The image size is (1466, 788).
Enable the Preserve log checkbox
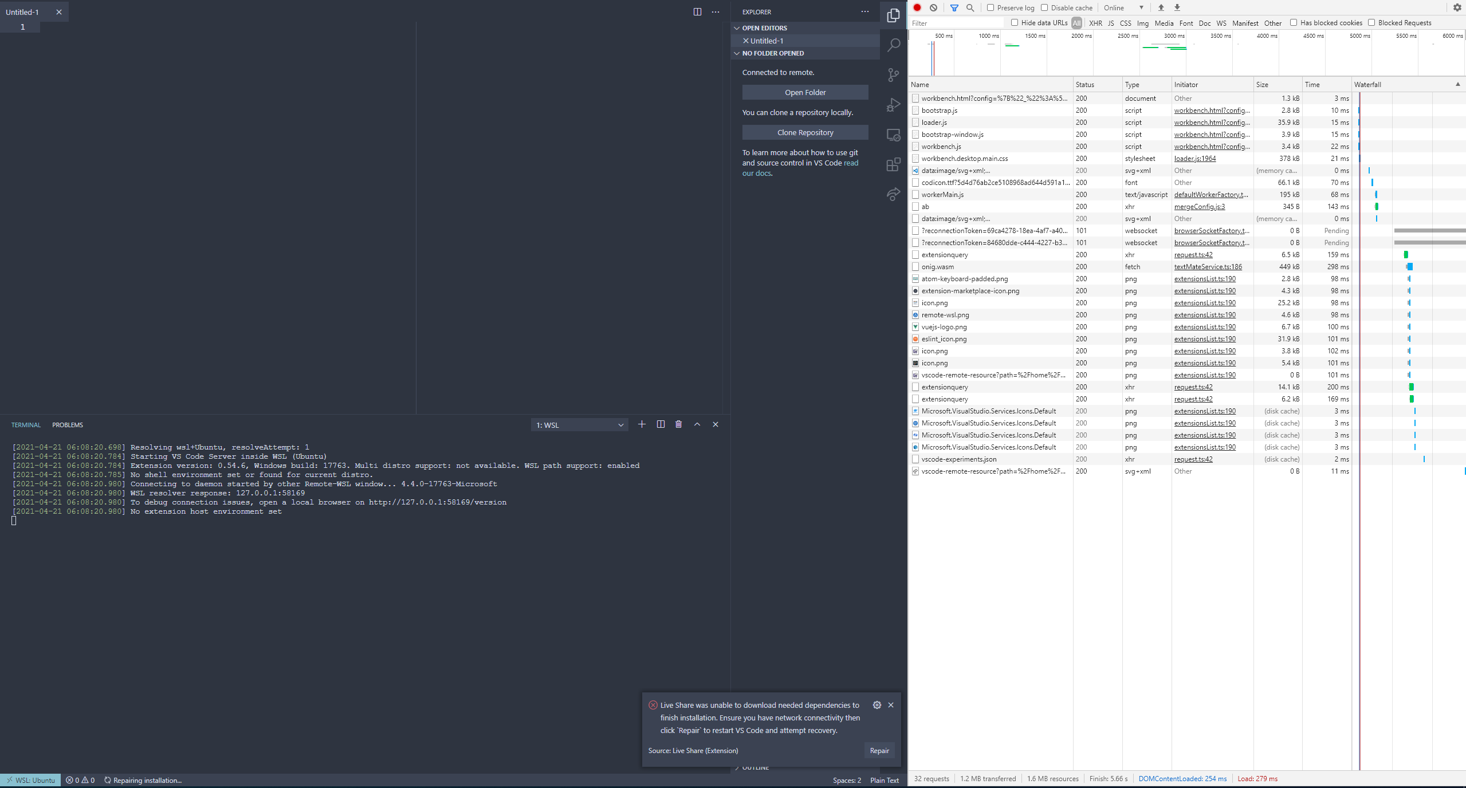991,7
